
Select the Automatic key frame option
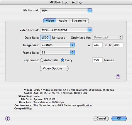[x=42, y=60]
